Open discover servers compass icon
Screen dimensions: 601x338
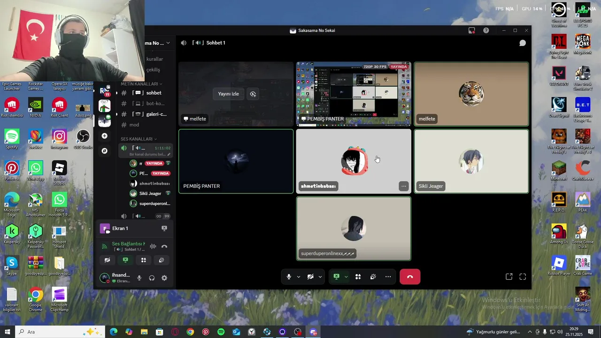pos(104,151)
